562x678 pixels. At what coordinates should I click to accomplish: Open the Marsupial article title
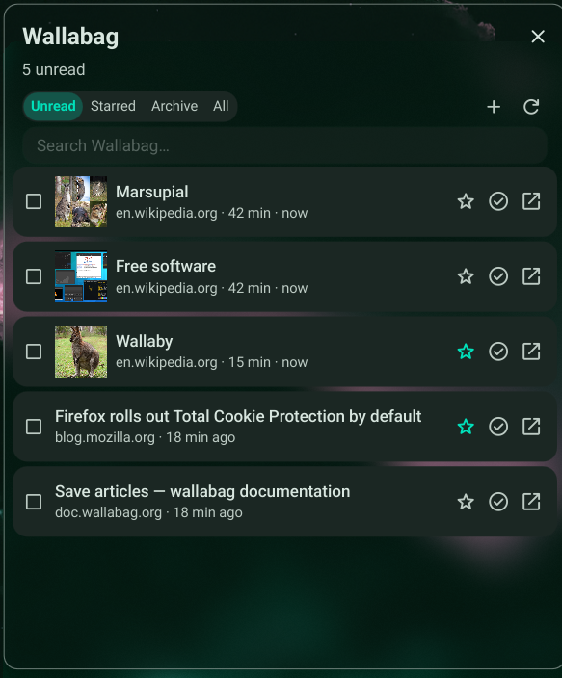[x=152, y=192]
